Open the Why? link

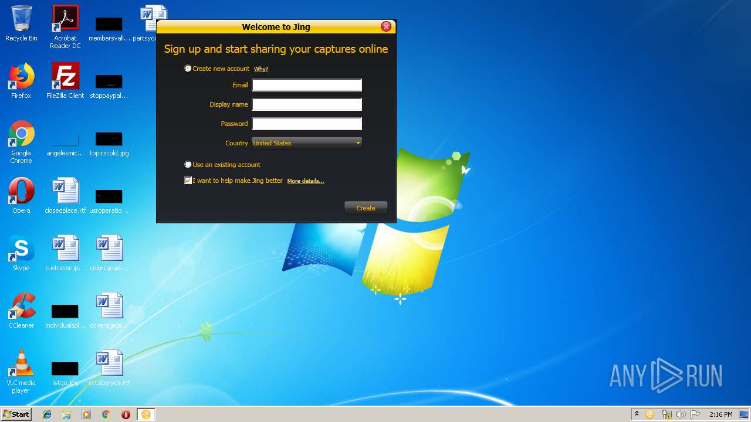tap(261, 69)
